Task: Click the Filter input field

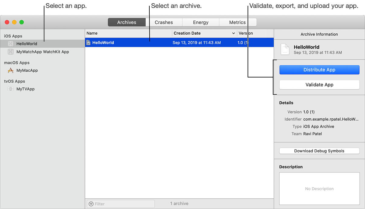Action: click(121, 204)
